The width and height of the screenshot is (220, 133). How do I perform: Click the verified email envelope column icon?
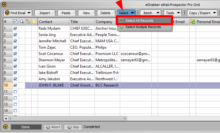[192, 22]
